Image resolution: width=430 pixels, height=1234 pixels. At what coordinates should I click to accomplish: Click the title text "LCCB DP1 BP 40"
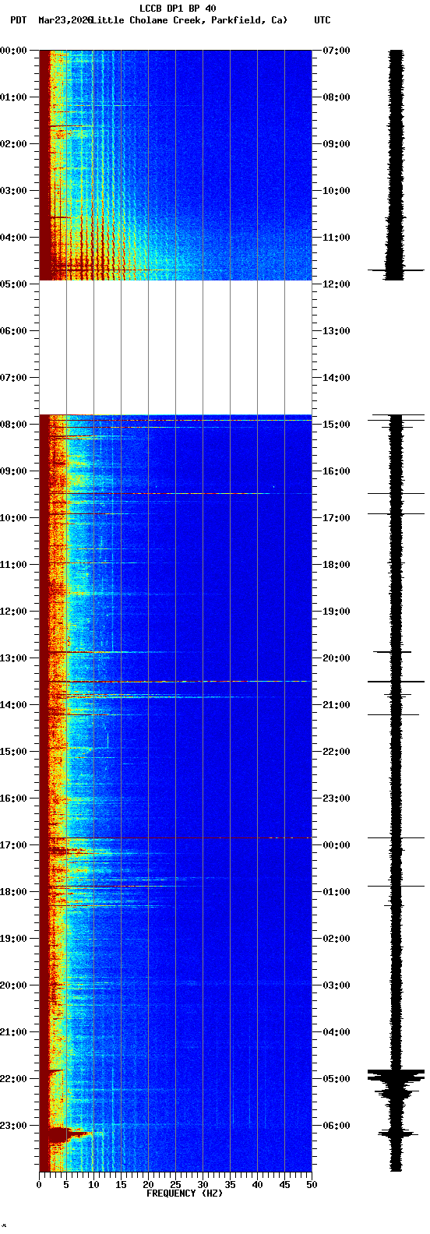tap(178, 9)
